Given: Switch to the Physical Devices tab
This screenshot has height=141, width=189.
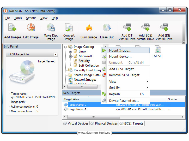Looking at the screenshot, I should (x=104, y=123).
